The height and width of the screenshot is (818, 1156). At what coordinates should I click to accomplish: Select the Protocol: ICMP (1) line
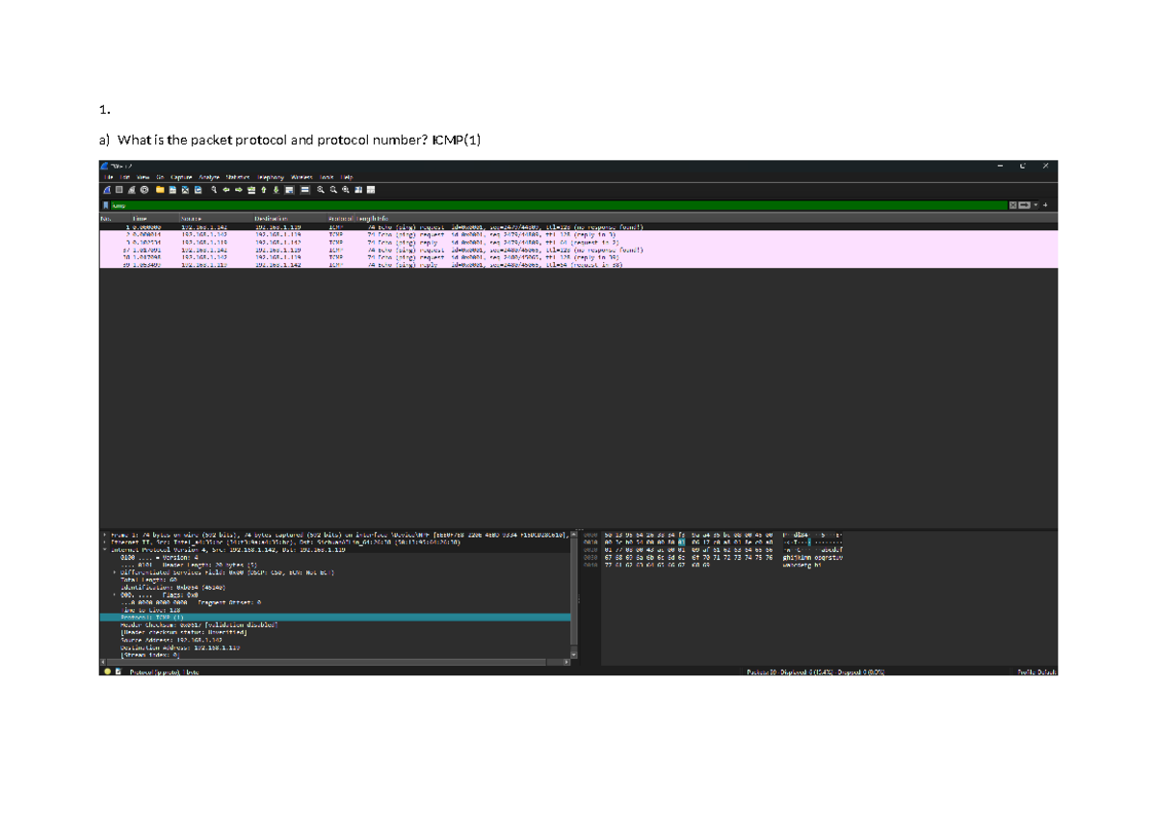click(x=334, y=618)
